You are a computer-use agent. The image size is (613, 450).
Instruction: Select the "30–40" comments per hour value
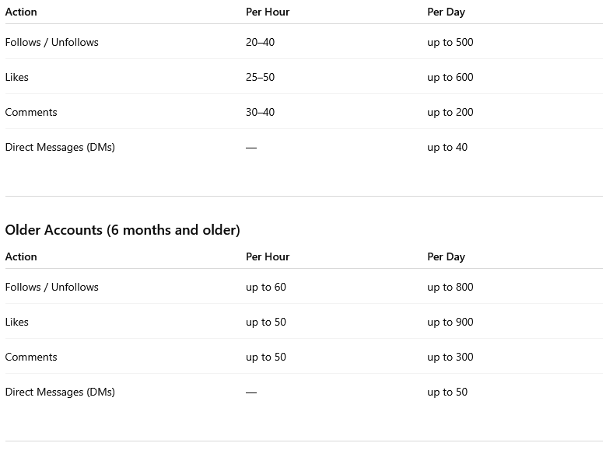tap(260, 113)
